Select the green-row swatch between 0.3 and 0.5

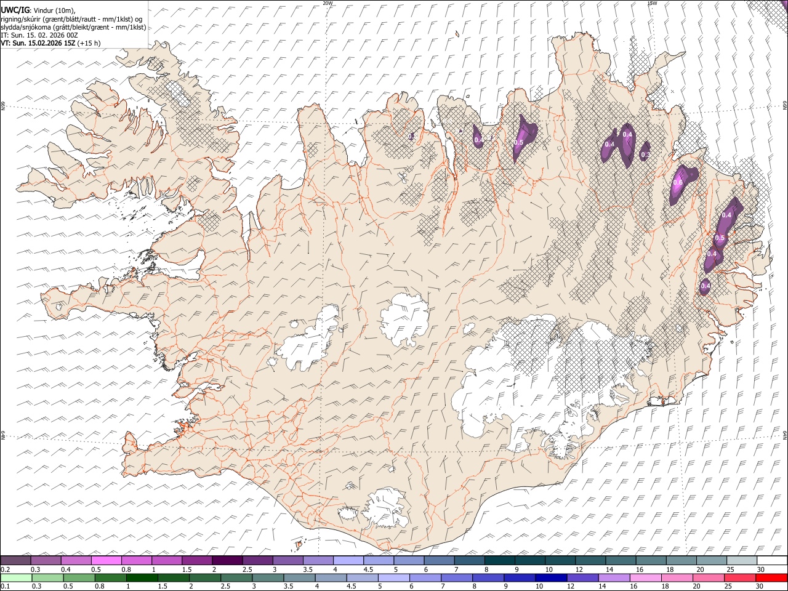click(x=48, y=577)
